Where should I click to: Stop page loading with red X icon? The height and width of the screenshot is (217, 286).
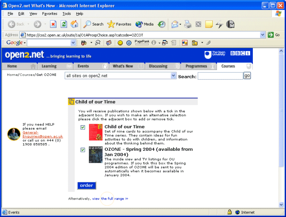coord(53,24)
